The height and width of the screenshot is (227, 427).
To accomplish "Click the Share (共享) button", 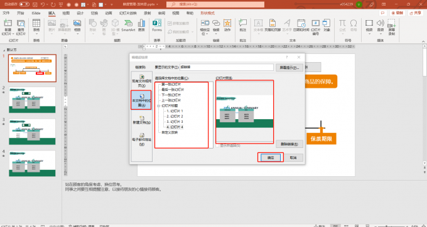I will pos(416,13).
